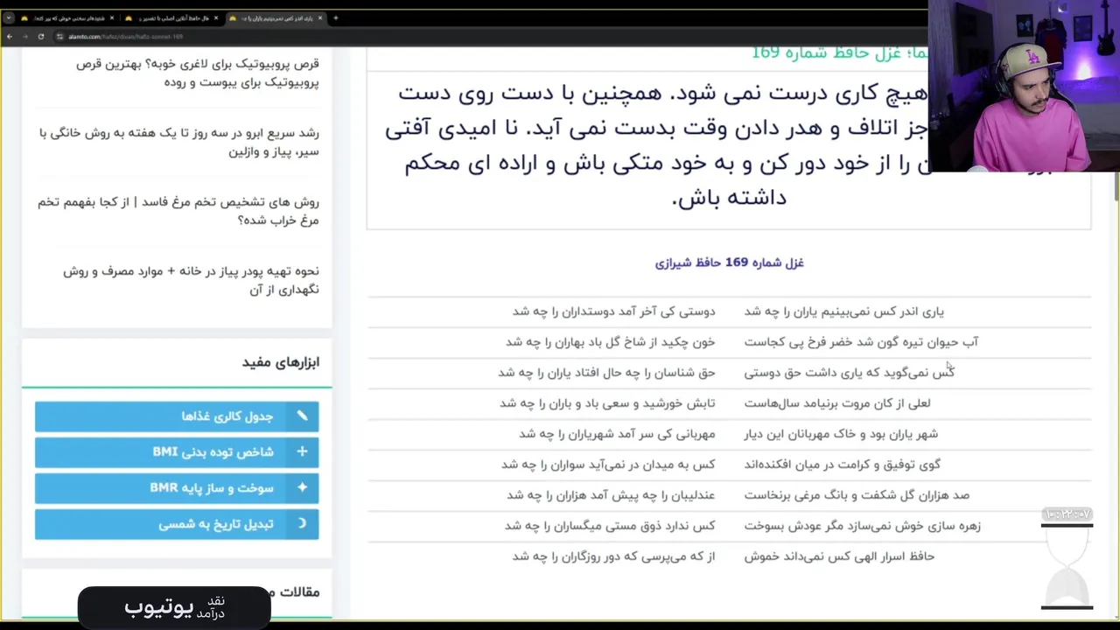Screen dimensions: 1120x630
Task: Click verse 'آب حیوان تیره گون شد خضر فرخ پی کجاست'
Action: point(861,342)
